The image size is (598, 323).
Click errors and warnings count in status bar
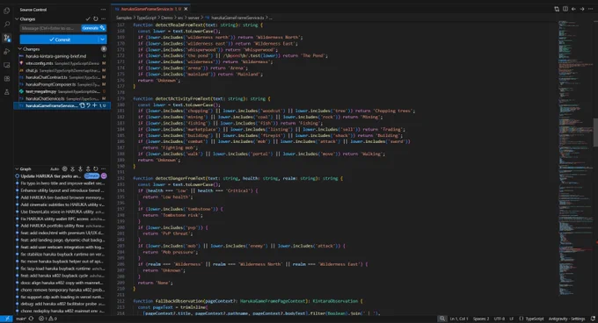[47, 319]
